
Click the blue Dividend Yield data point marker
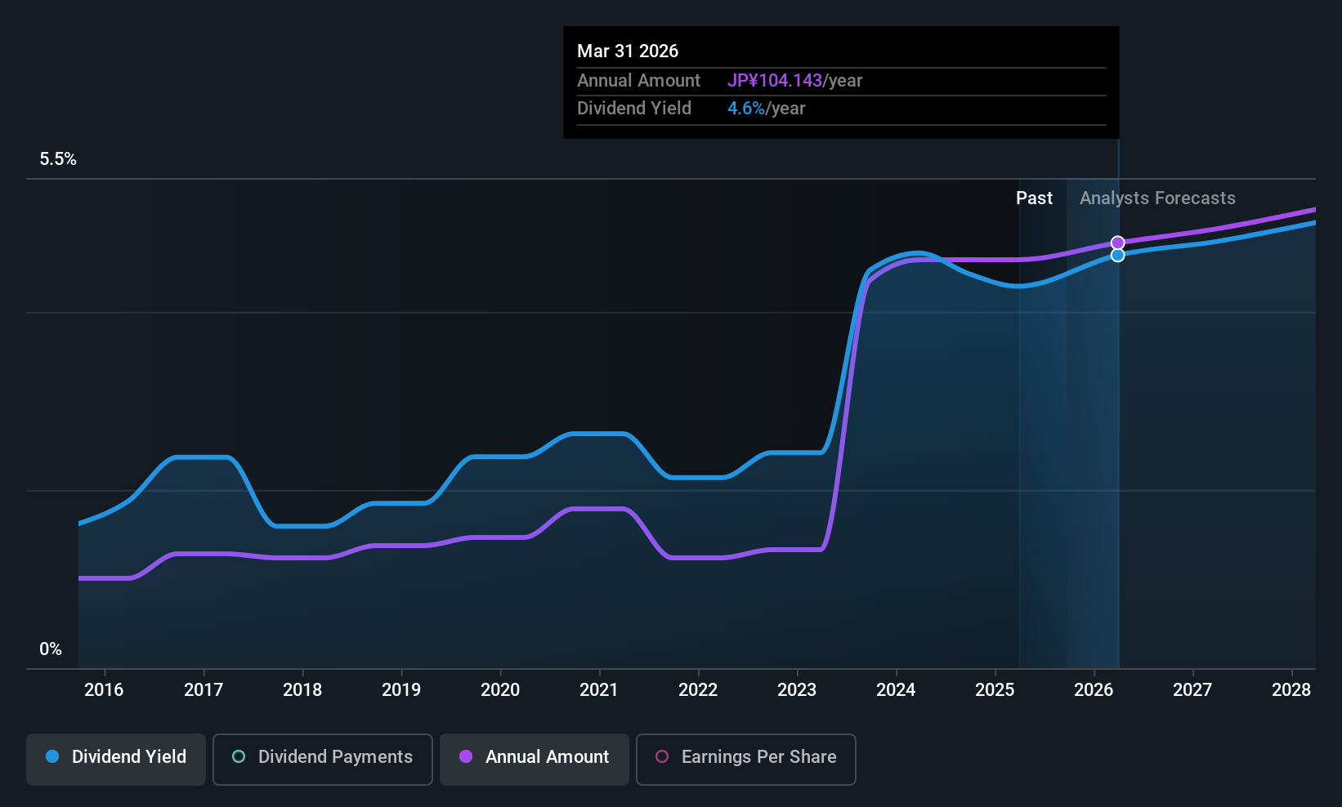point(1118,255)
